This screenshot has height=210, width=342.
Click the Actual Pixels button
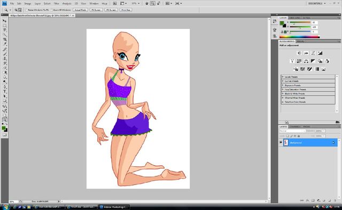point(80,10)
